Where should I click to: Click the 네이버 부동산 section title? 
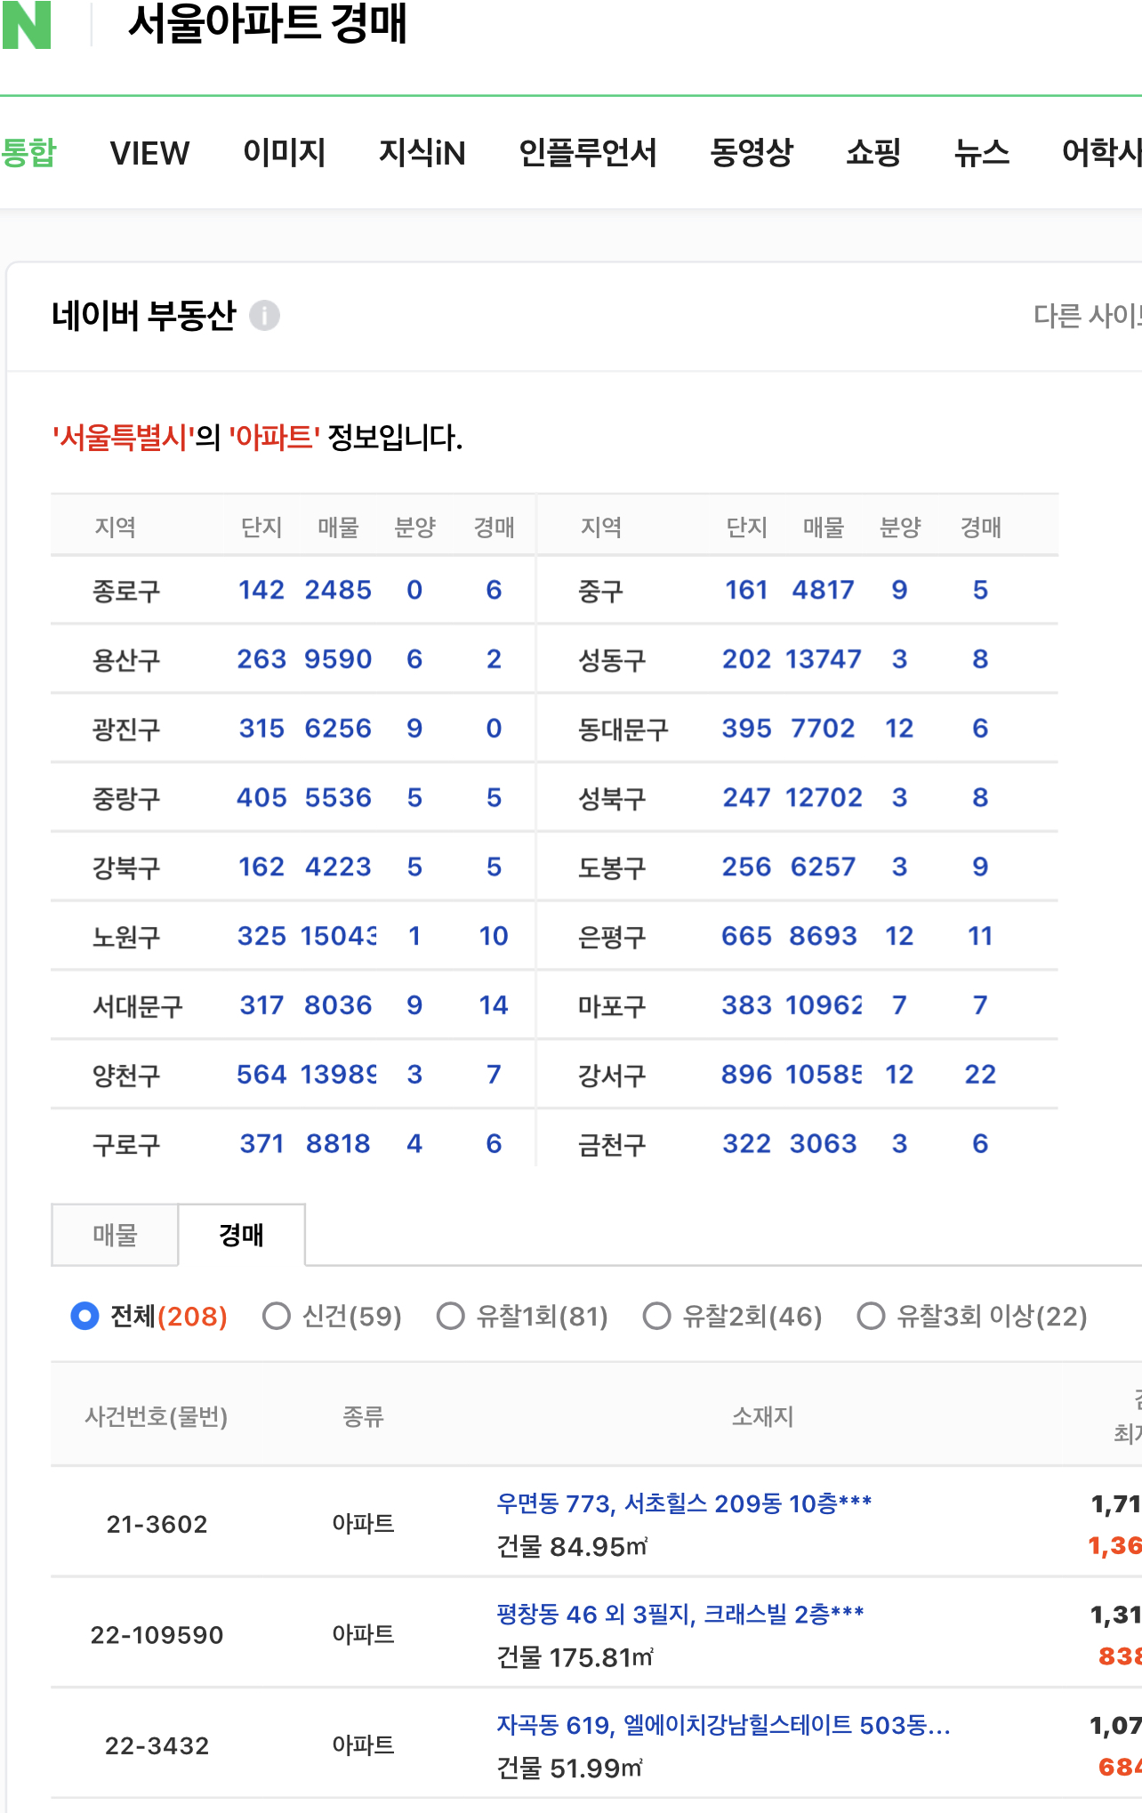(144, 315)
